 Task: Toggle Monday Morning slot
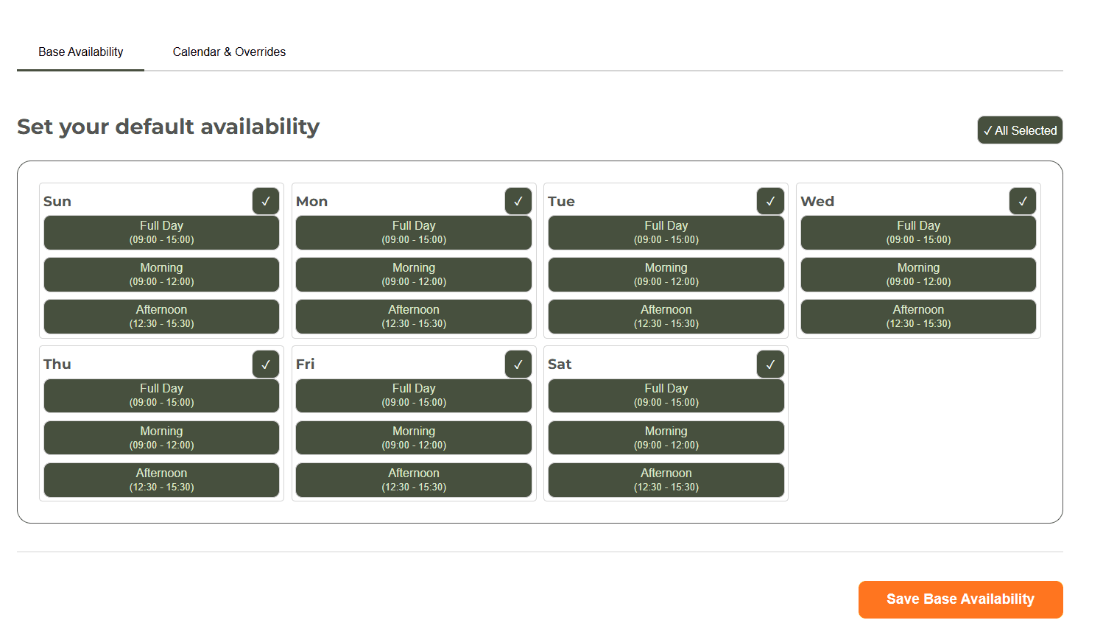point(414,275)
